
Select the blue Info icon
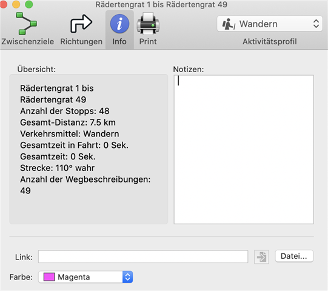[119, 24]
